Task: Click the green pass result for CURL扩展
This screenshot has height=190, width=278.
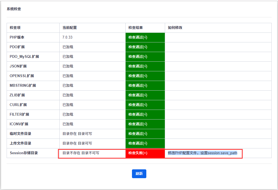Action: (138, 105)
